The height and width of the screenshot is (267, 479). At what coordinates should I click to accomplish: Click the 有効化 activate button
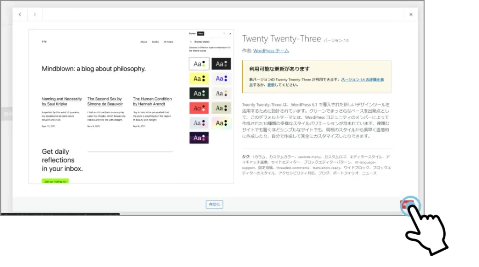pyautogui.click(x=214, y=204)
